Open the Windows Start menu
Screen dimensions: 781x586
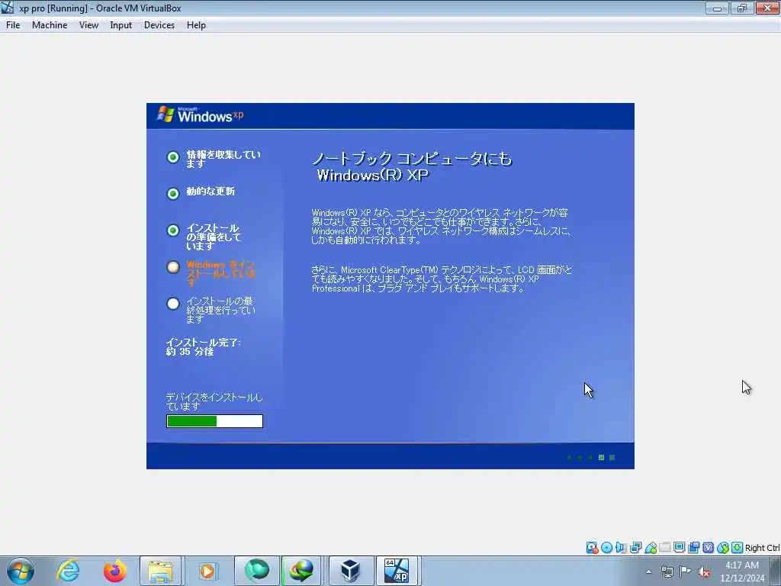click(x=21, y=571)
